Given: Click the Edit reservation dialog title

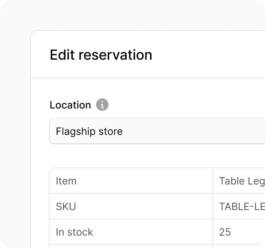Looking at the screenshot, I should pos(101,55).
